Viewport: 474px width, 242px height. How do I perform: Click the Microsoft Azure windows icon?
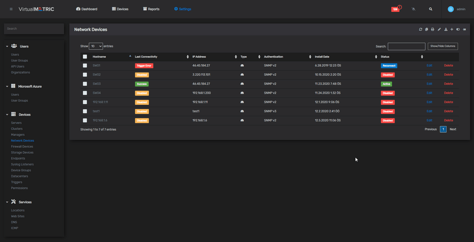(13, 86)
